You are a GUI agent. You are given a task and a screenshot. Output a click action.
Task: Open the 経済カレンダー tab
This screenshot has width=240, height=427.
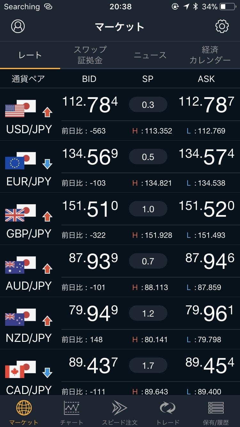pyautogui.click(x=210, y=55)
